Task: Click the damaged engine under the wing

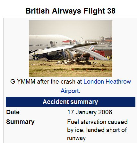Action: pyautogui.click(x=67, y=56)
